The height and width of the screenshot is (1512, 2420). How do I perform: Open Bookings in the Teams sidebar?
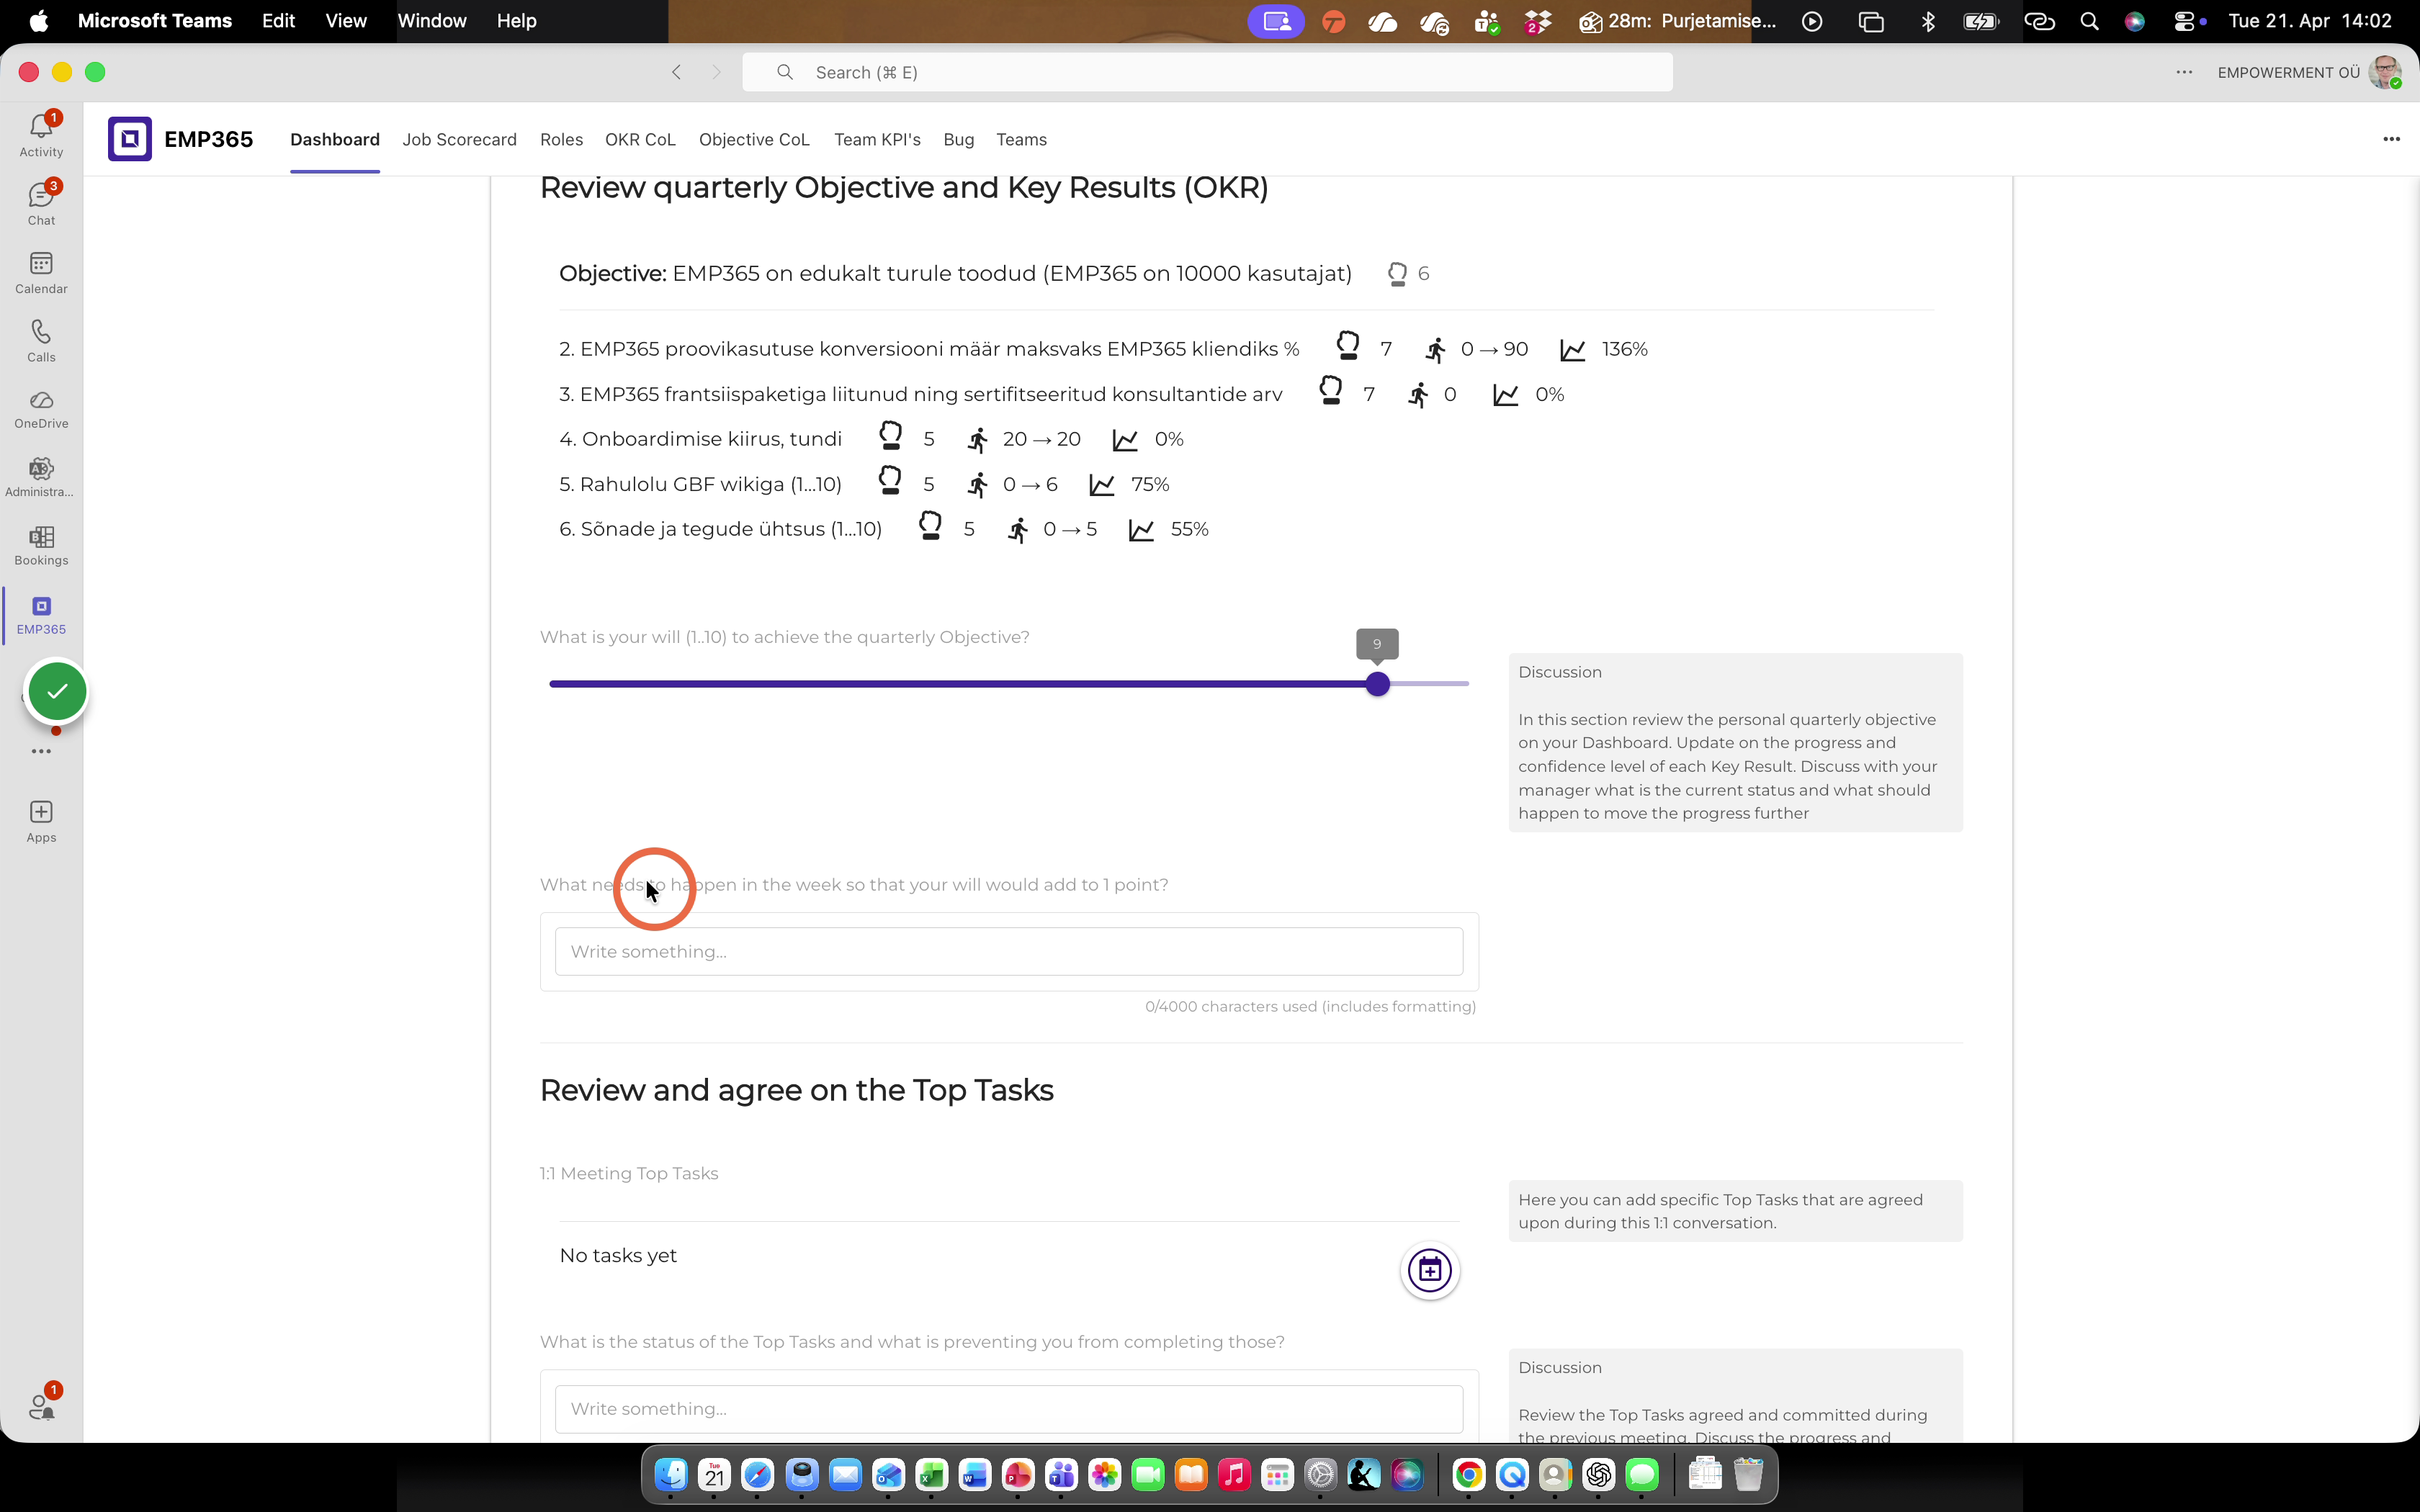tap(41, 546)
